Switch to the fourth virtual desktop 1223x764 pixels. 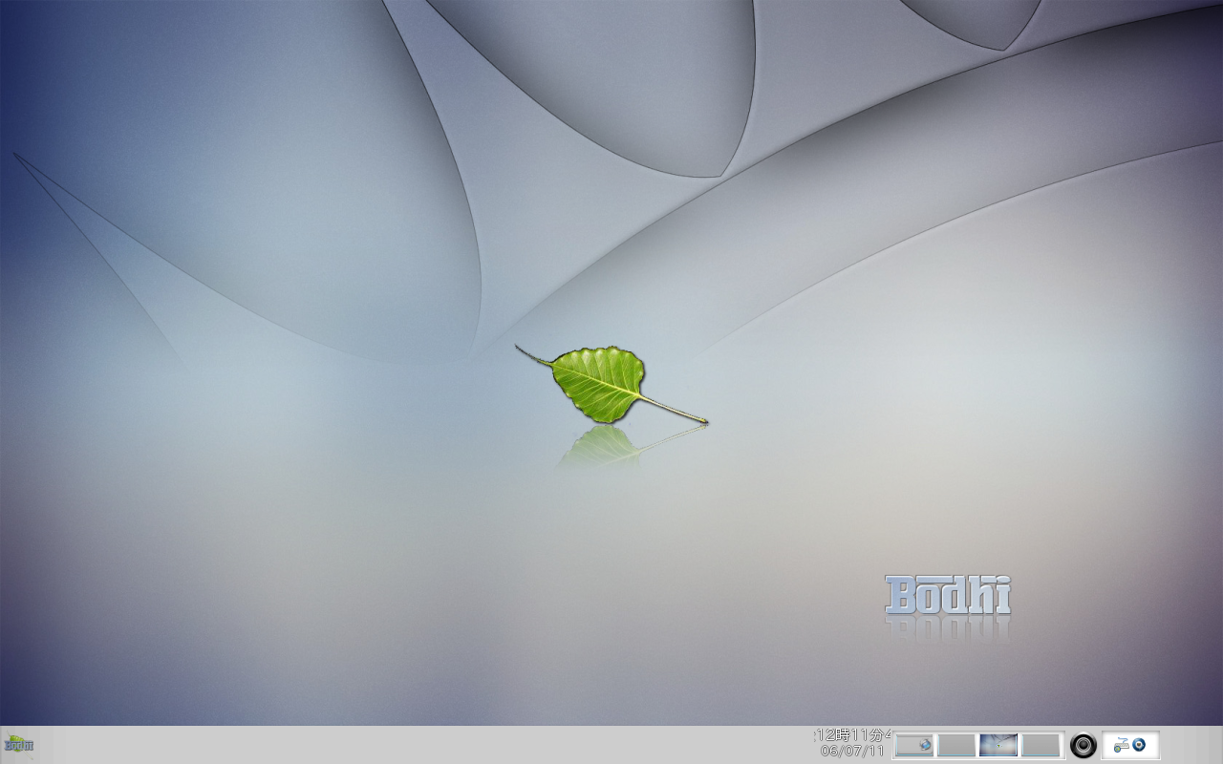pyautogui.click(x=1041, y=745)
